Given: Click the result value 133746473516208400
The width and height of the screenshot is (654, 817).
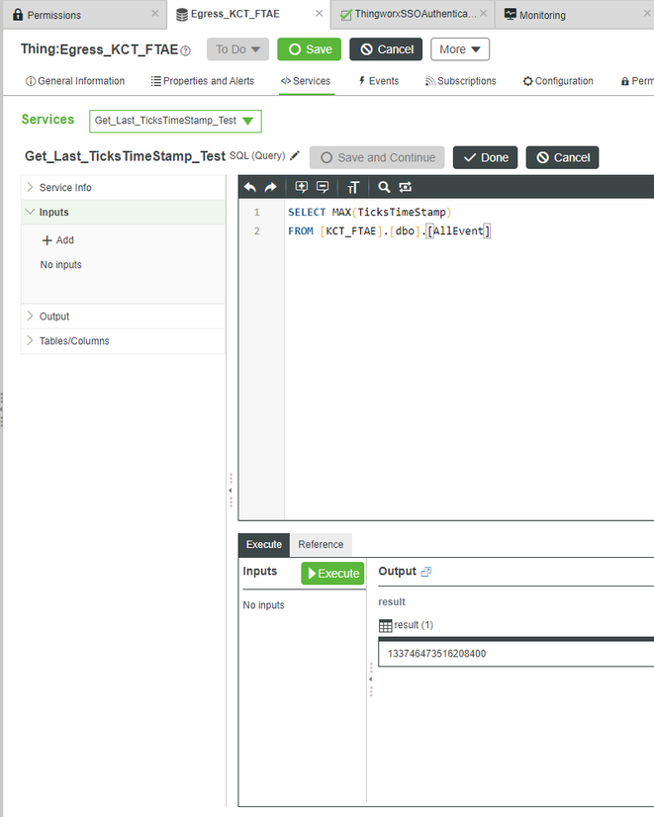Looking at the screenshot, I should click(436, 654).
